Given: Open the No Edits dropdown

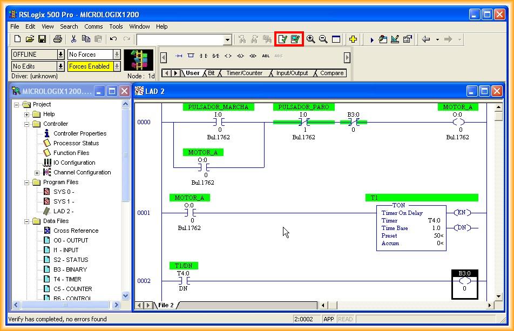Looking at the screenshot, I should point(60,66).
